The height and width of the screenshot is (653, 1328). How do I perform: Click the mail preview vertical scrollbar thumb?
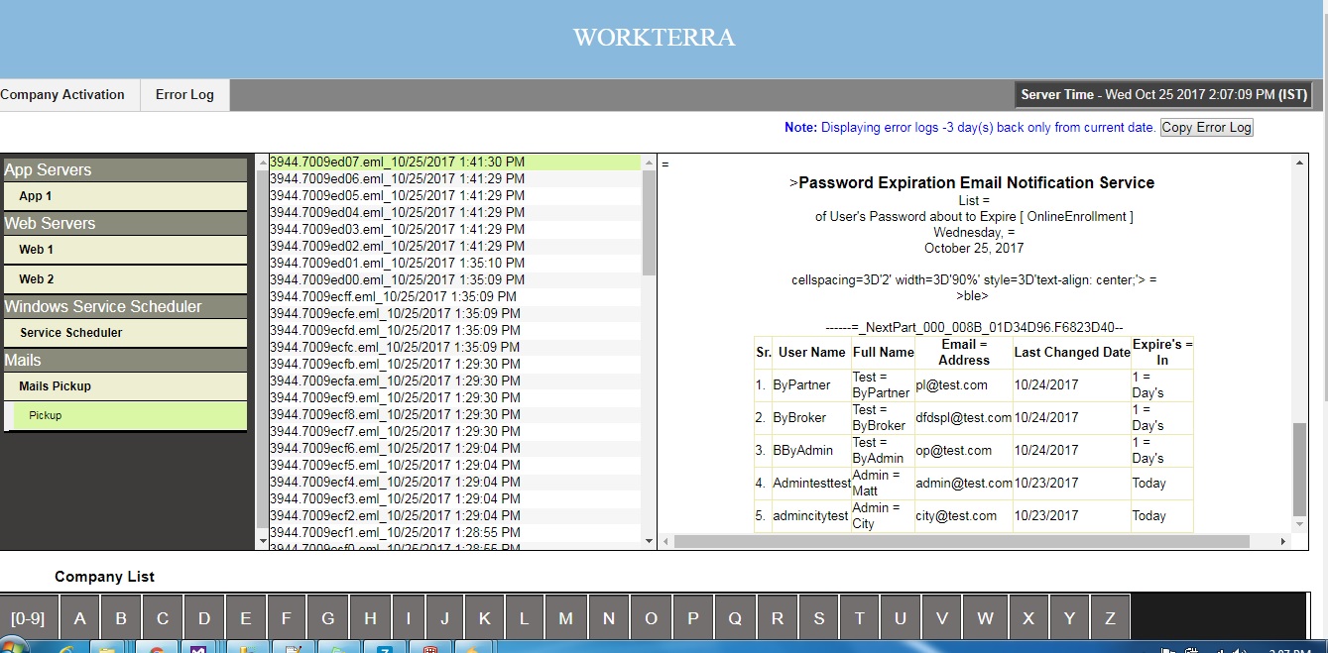1299,470
